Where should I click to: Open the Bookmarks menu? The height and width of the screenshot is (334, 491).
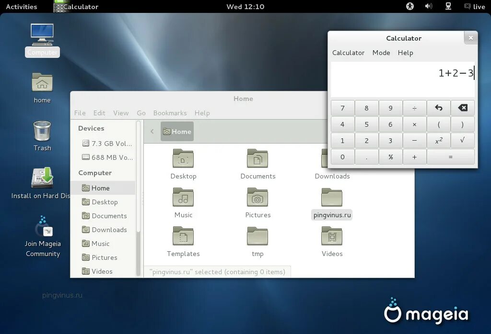(x=170, y=113)
